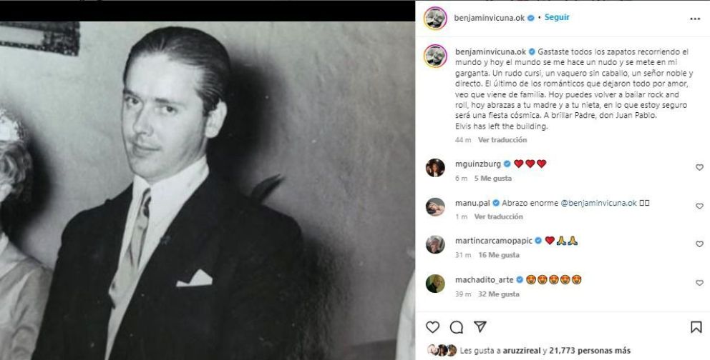Save post with bookmark icon
Image resolution: width=710 pixels, height=360 pixels.
click(696, 326)
